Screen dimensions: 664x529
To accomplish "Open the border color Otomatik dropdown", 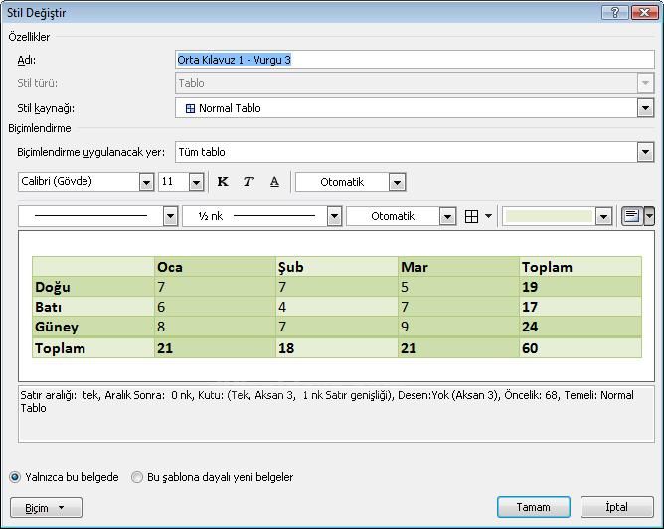I will (x=447, y=216).
